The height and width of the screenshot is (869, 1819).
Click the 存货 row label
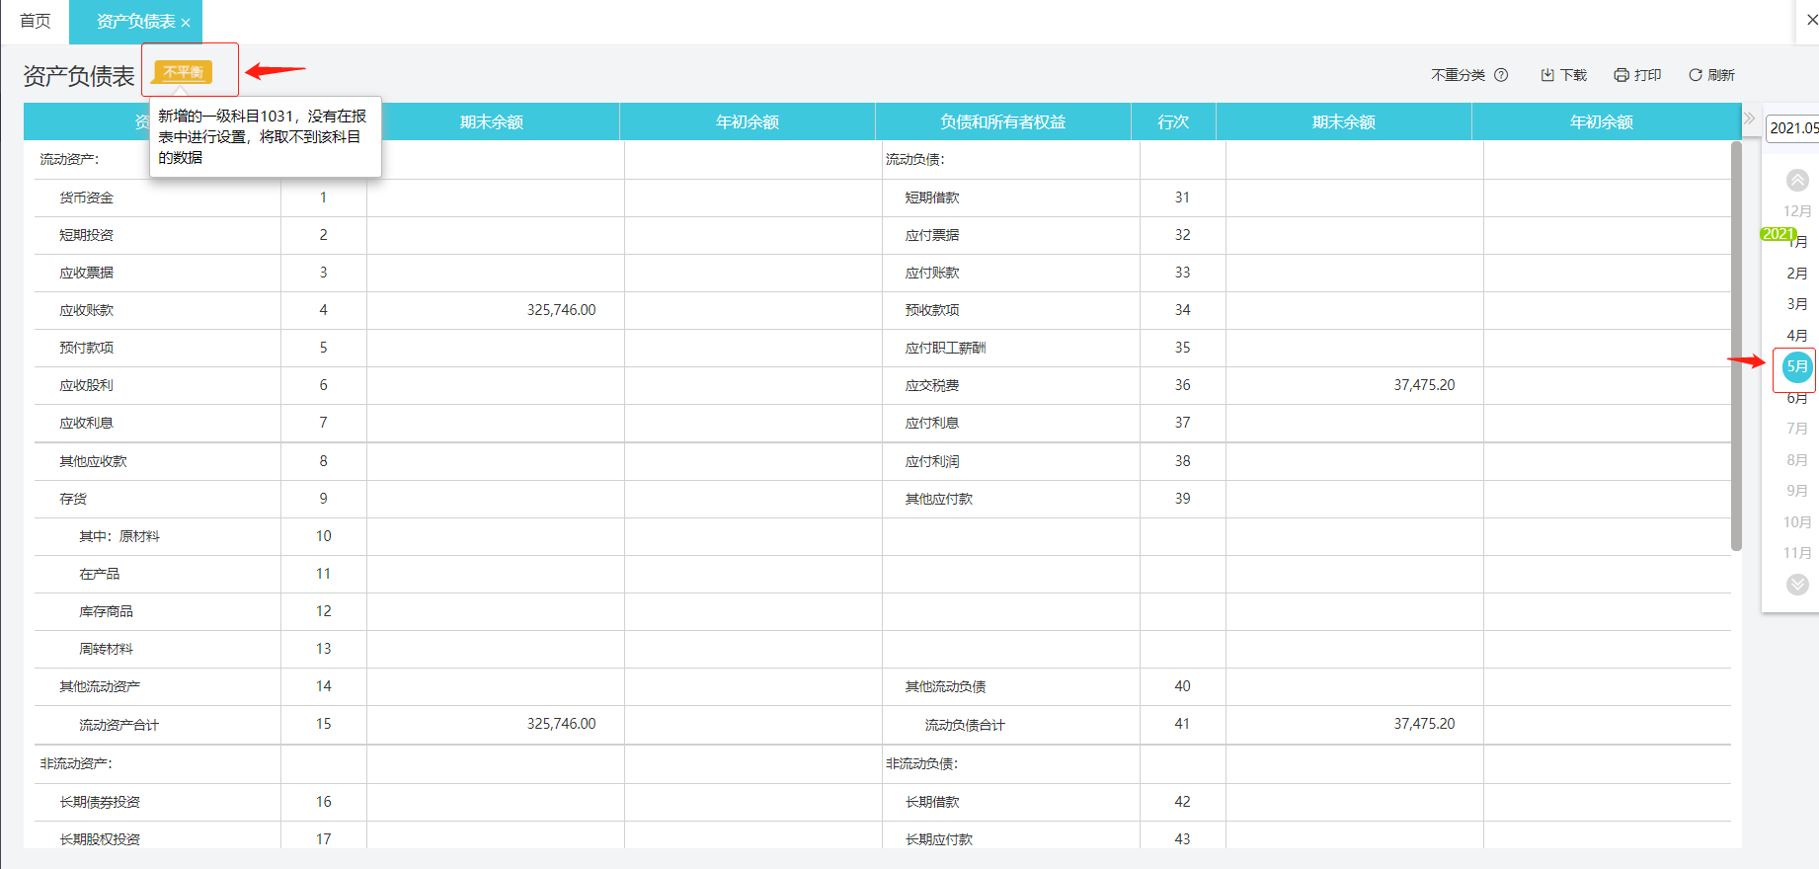(73, 499)
